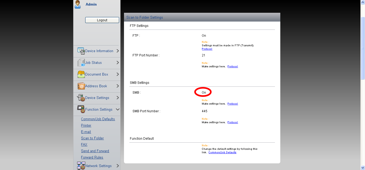Expand the Address Book chevron
The width and height of the screenshot is (365, 170).
[118, 86]
